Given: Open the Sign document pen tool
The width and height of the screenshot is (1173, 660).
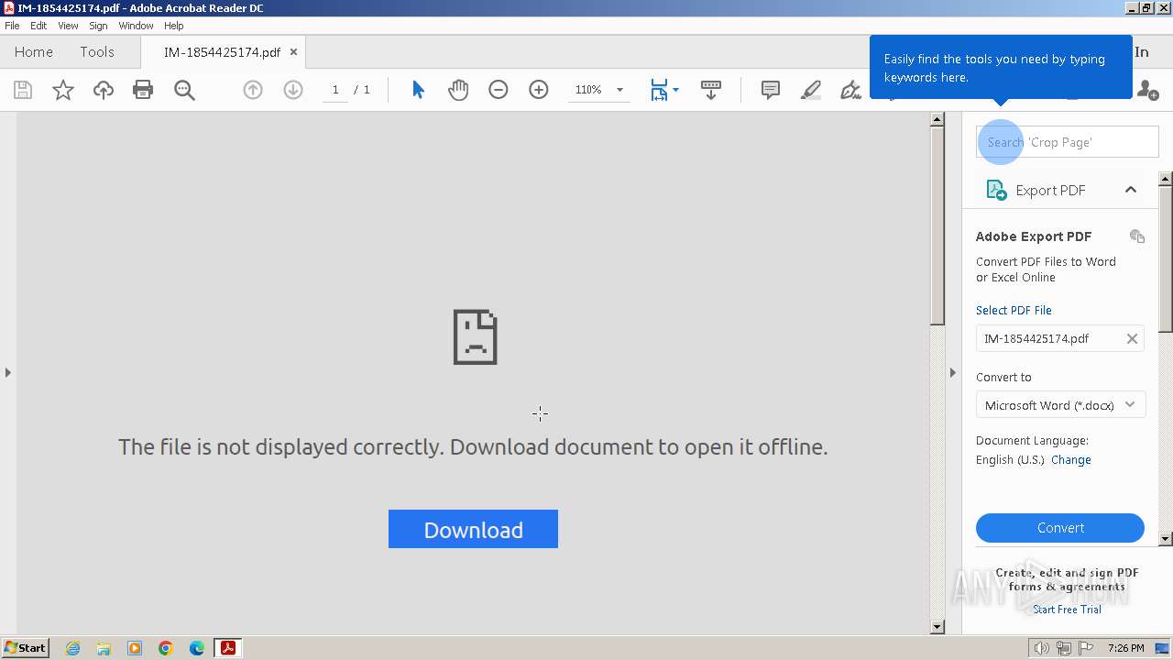Looking at the screenshot, I should click(x=851, y=90).
